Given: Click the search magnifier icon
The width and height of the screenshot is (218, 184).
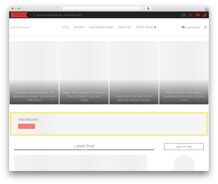Looking at the screenshot, I should [205, 27].
